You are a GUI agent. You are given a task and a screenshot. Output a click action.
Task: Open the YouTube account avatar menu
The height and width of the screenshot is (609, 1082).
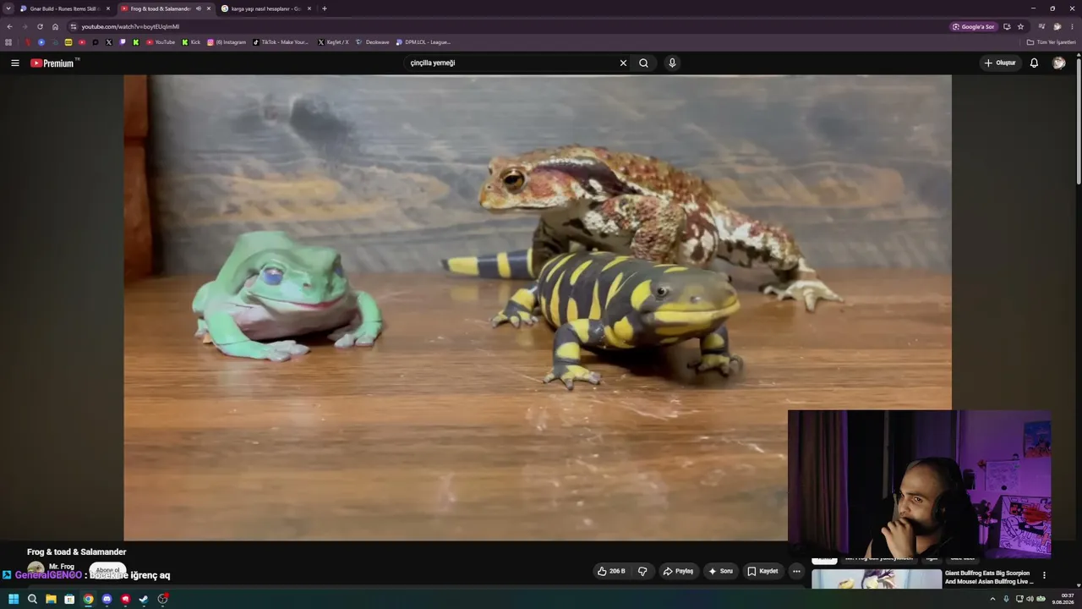pos(1058,63)
